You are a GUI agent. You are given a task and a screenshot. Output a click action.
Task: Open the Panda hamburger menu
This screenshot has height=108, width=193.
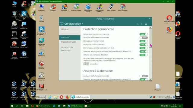click(146, 24)
